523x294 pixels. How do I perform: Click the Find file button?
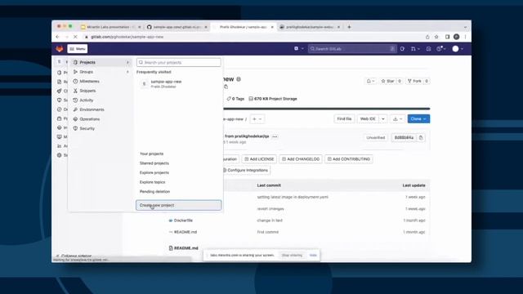[x=344, y=118]
